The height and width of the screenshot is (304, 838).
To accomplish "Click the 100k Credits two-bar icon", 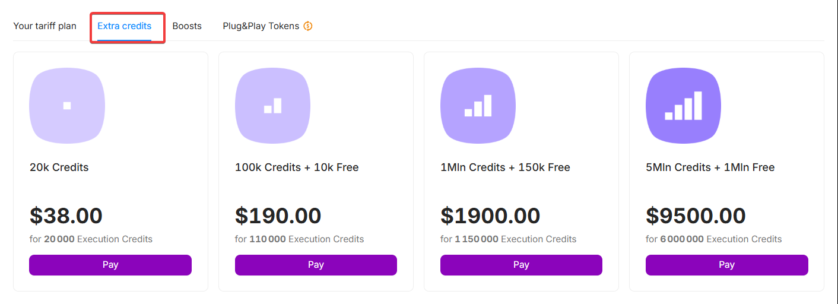I will click(272, 106).
